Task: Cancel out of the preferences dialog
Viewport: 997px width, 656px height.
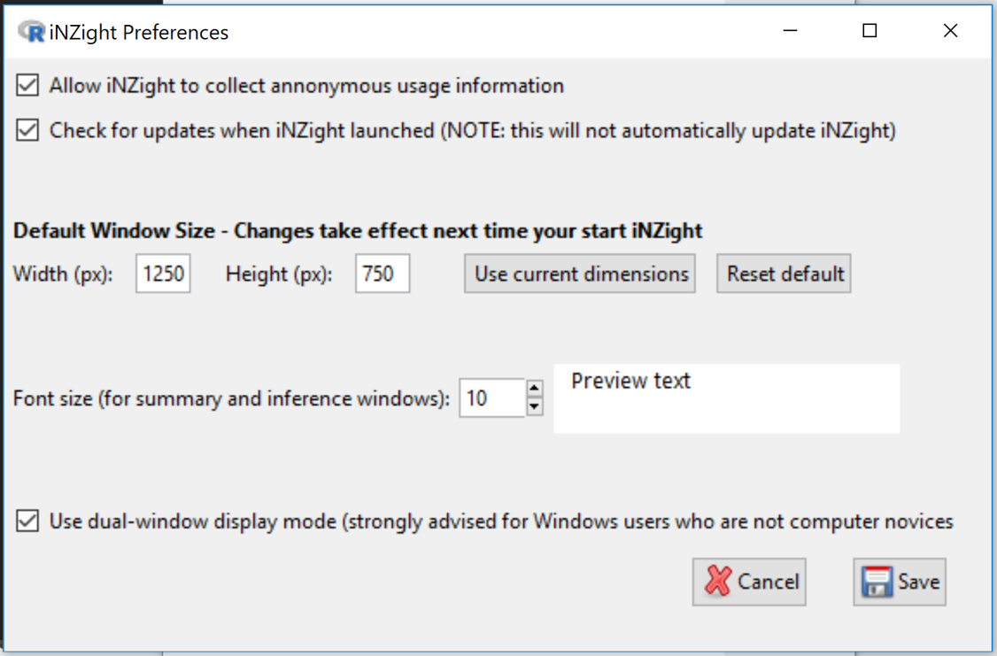Action: [749, 582]
